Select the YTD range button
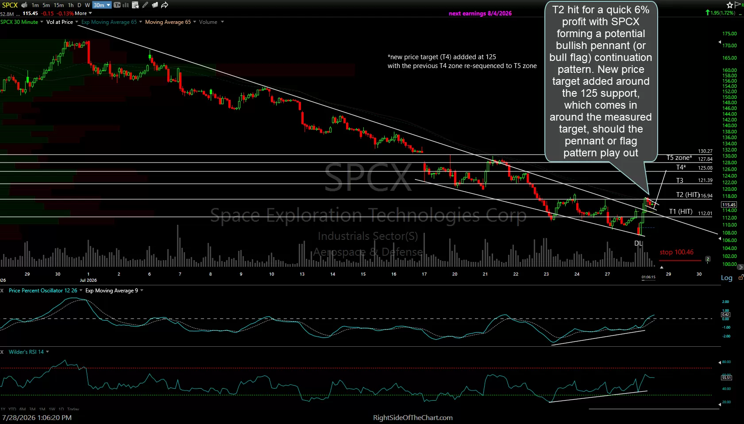The image size is (744, 424). point(12,409)
